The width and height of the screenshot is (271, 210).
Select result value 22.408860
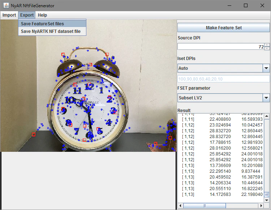[220, 119]
